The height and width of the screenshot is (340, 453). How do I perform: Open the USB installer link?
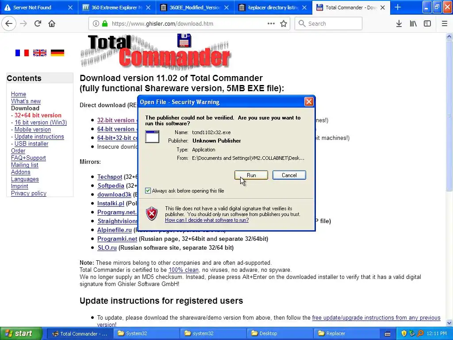click(x=31, y=144)
